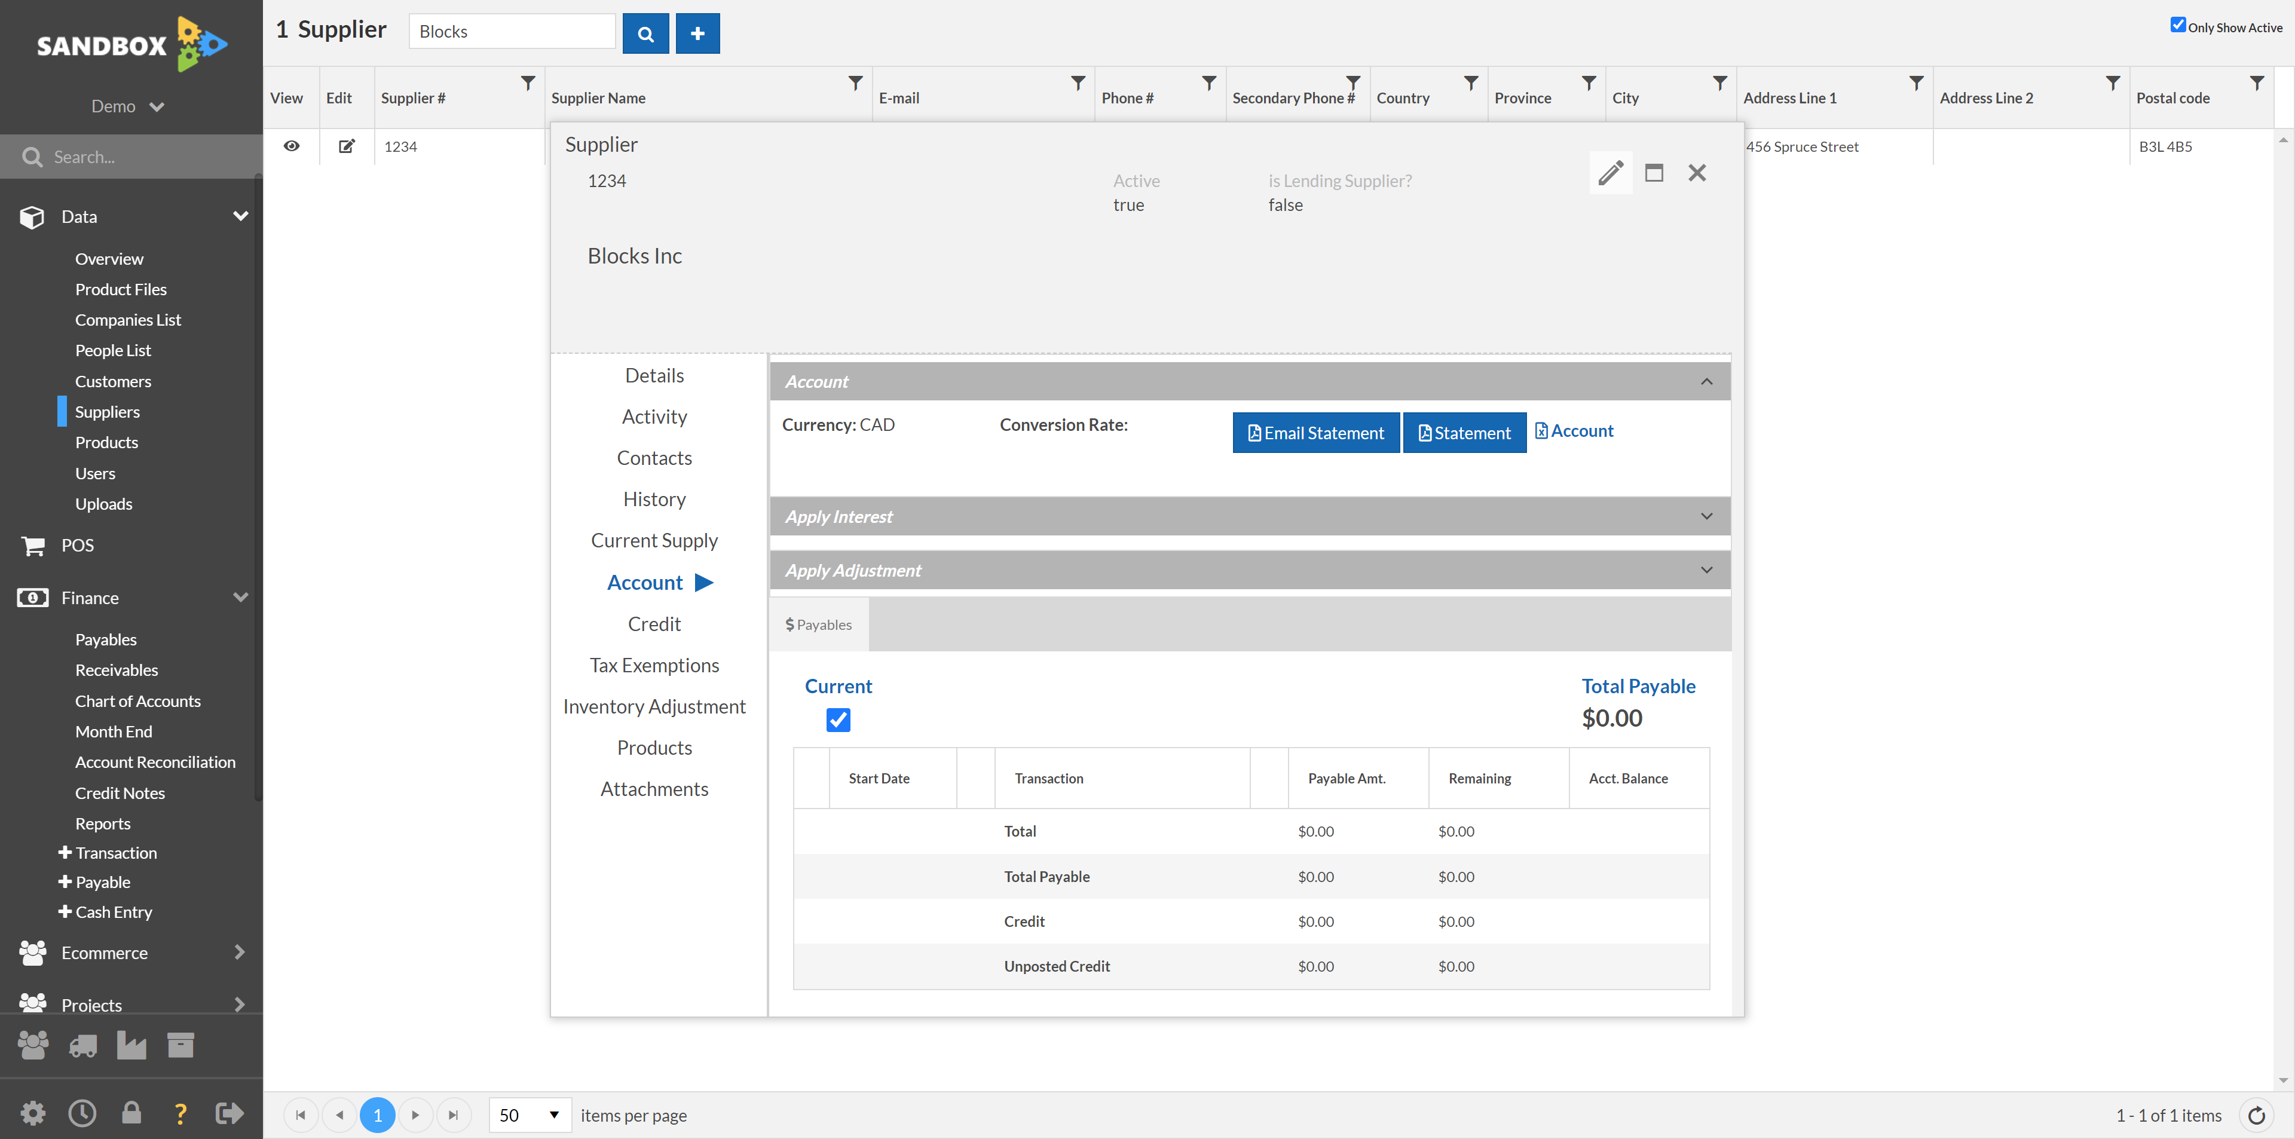
Task: Collapse the Data sidebar section
Action: (x=240, y=216)
